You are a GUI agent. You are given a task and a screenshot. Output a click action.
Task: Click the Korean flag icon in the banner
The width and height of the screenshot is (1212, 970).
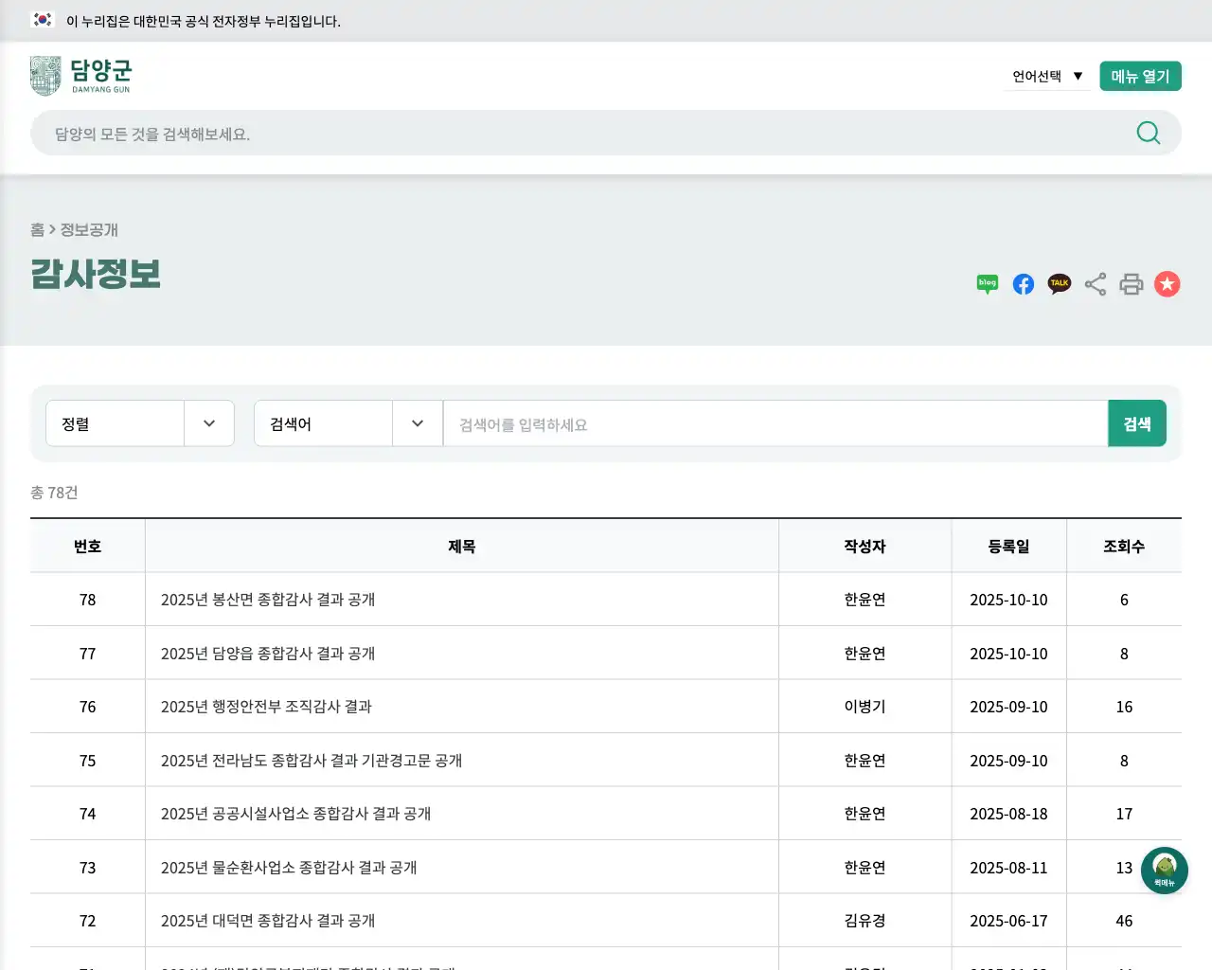(x=43, y=19)
